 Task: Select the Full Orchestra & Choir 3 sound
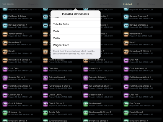tap(61, 87)
